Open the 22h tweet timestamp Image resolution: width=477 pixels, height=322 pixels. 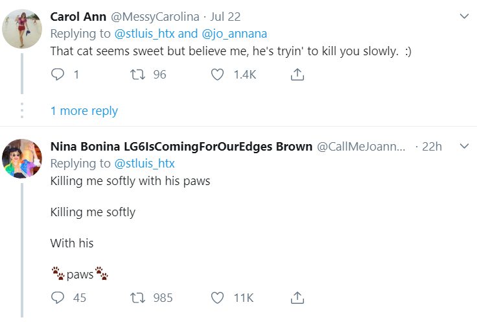pos(432,147)
